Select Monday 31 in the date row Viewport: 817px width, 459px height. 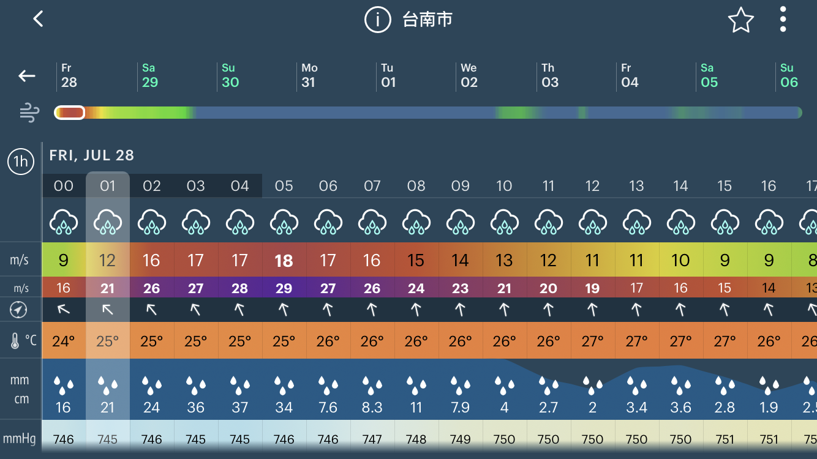(309, 76)
